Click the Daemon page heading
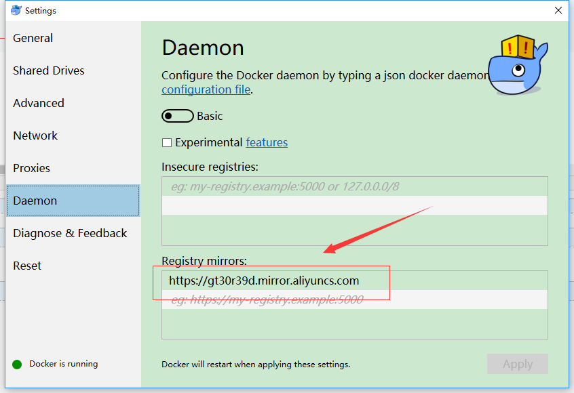This screenshot has width=574, height=393. coord(203,48)
